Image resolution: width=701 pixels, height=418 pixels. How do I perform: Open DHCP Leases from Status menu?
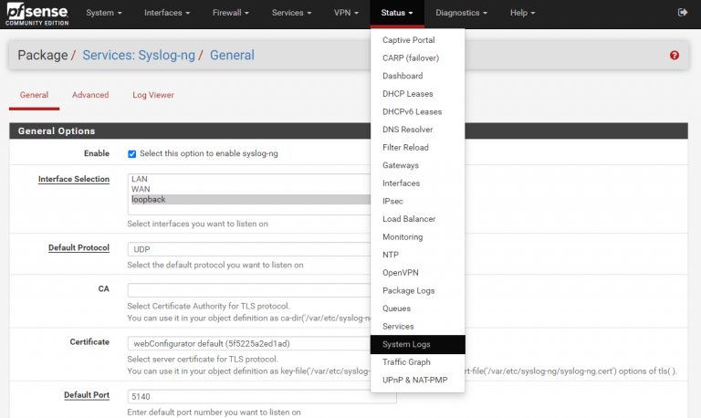click(407, 94)
